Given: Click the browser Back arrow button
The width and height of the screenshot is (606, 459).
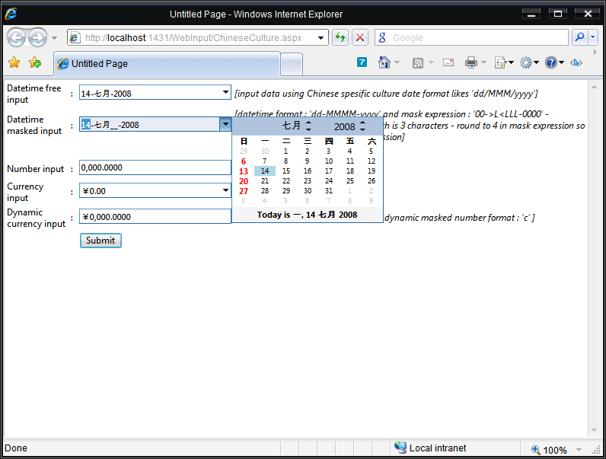Looking at the screenshot, I should click(x=16, y=37).
